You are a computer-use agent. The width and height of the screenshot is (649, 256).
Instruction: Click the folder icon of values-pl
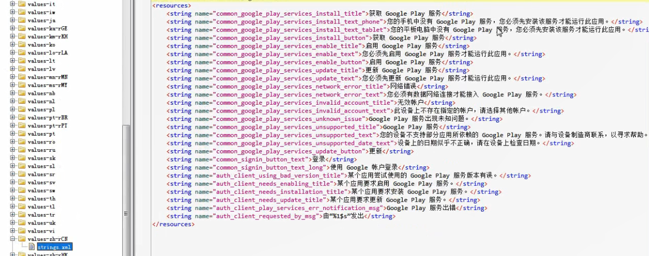(x=22, y=109)
